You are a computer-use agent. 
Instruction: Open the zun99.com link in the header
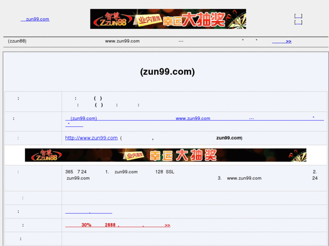[35, 19]
